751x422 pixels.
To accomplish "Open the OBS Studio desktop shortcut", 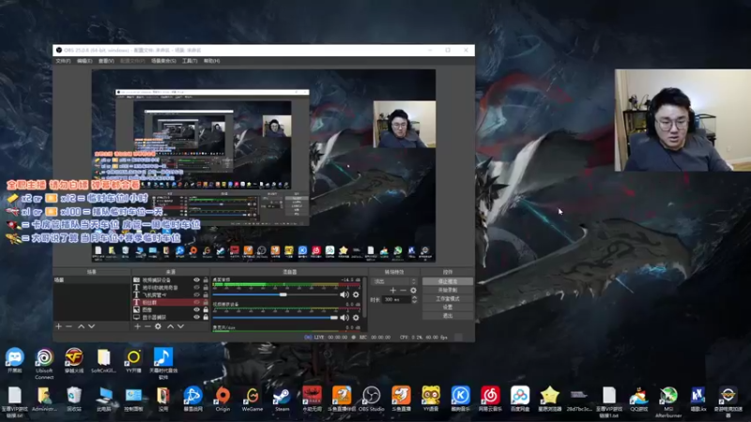I will click(371, 399).
